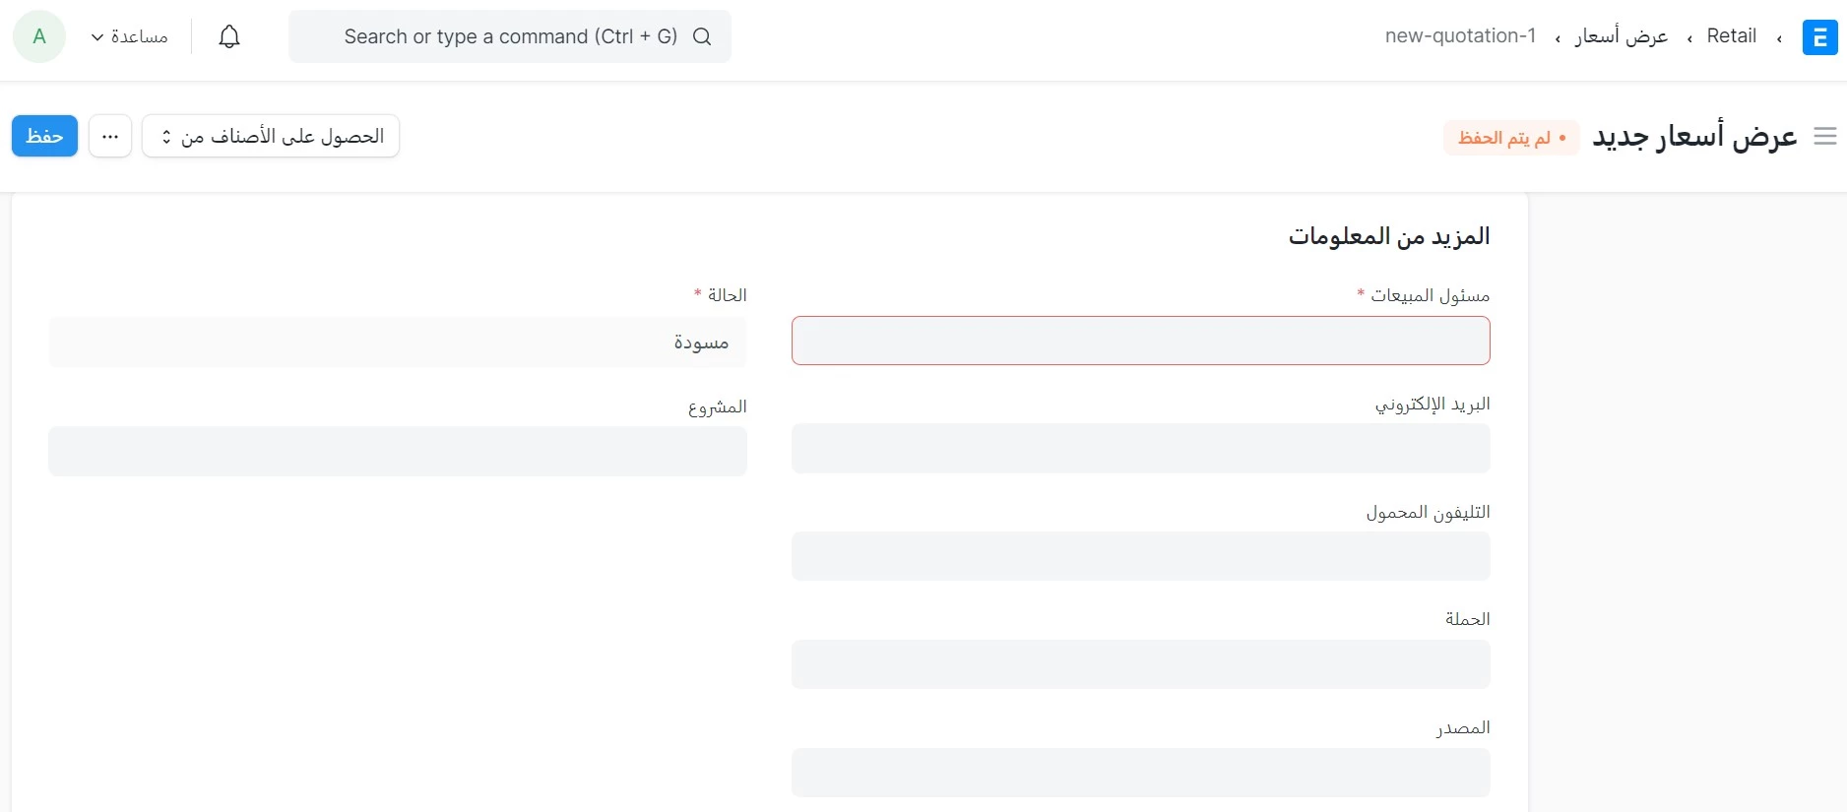Open the three-dots more actions menu

[110, 136]
